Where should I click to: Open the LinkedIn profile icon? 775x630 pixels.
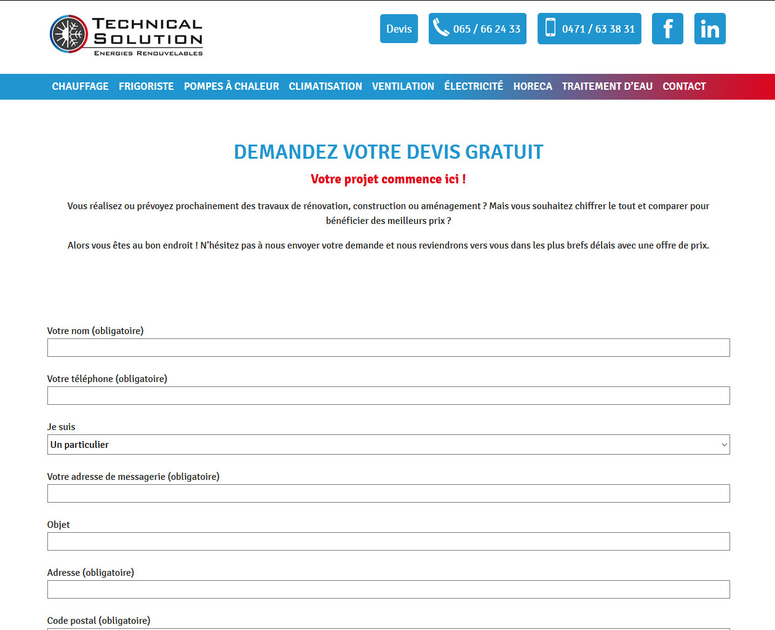point(710,29)
